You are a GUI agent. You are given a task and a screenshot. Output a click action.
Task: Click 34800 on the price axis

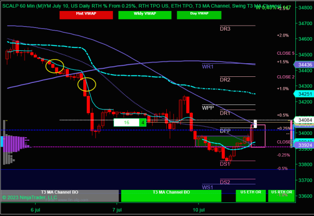click(305, 8)
